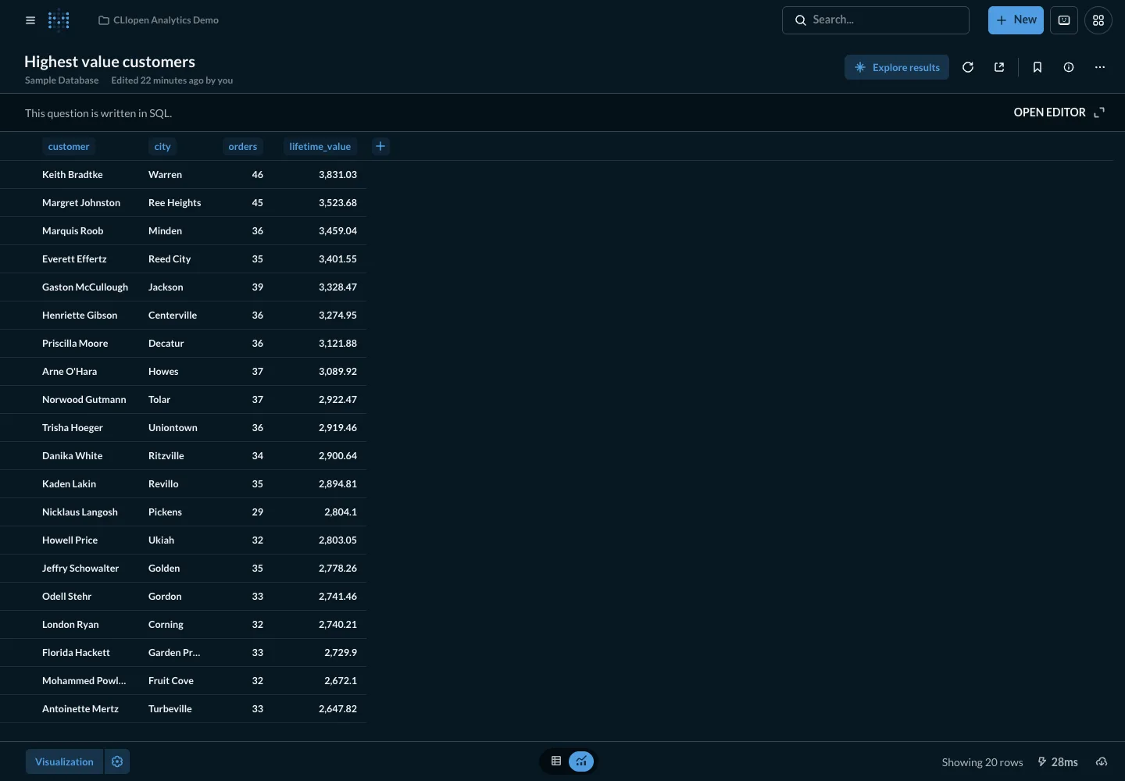
Task: Open visualization settings gear icon
Action: coord(117,761)
